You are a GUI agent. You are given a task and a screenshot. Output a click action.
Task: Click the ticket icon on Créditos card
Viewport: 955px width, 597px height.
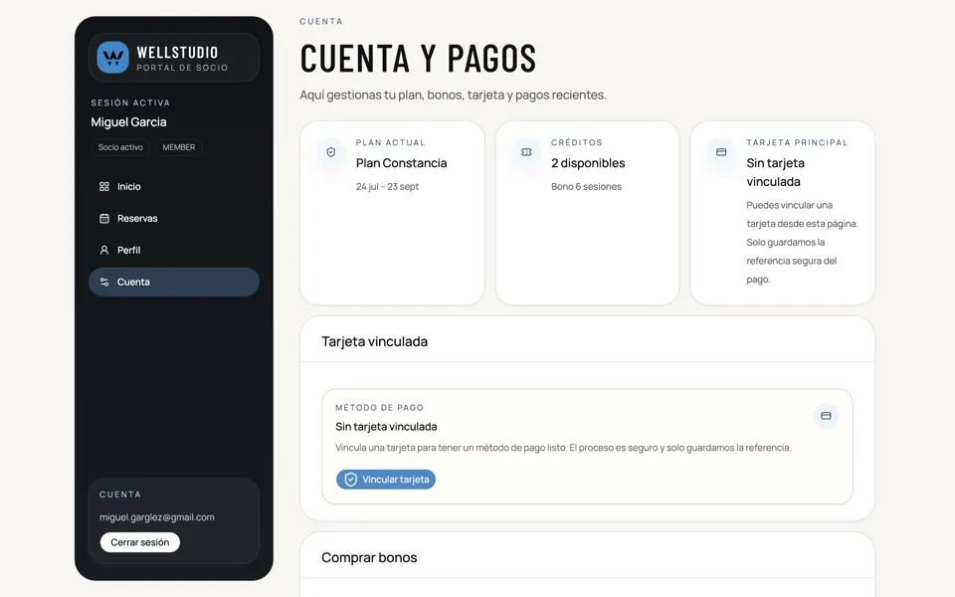pyautogui.click(x=526, y=152)
